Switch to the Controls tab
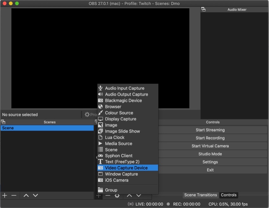Image resolution: width=269 pixels, height=208 pixels. tap(229, 195)
